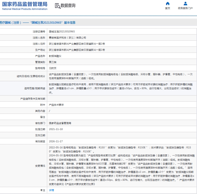
Task: Click National Medical Products Administration text
Action: tap(25, 9)
